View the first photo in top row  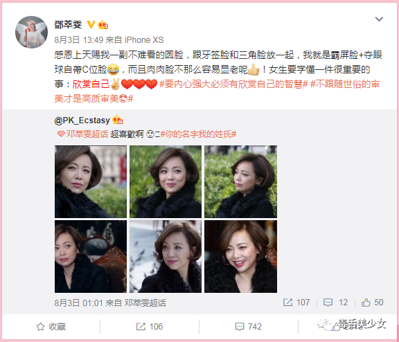coord(91,181)
